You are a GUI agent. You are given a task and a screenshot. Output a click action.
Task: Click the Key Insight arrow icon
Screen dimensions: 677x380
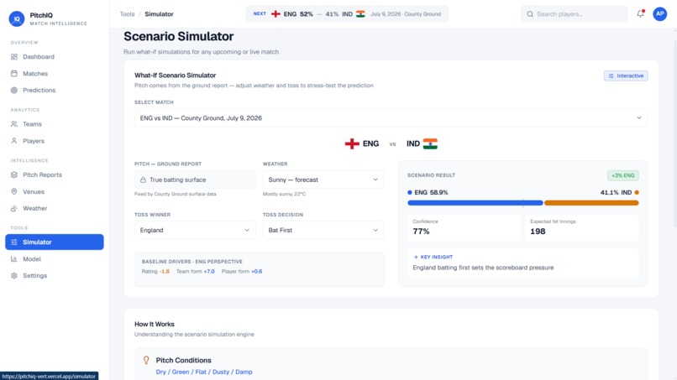[x=415, y=257]
